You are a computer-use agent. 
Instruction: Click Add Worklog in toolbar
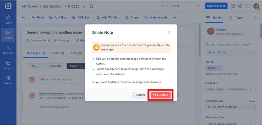coord(108,17)
